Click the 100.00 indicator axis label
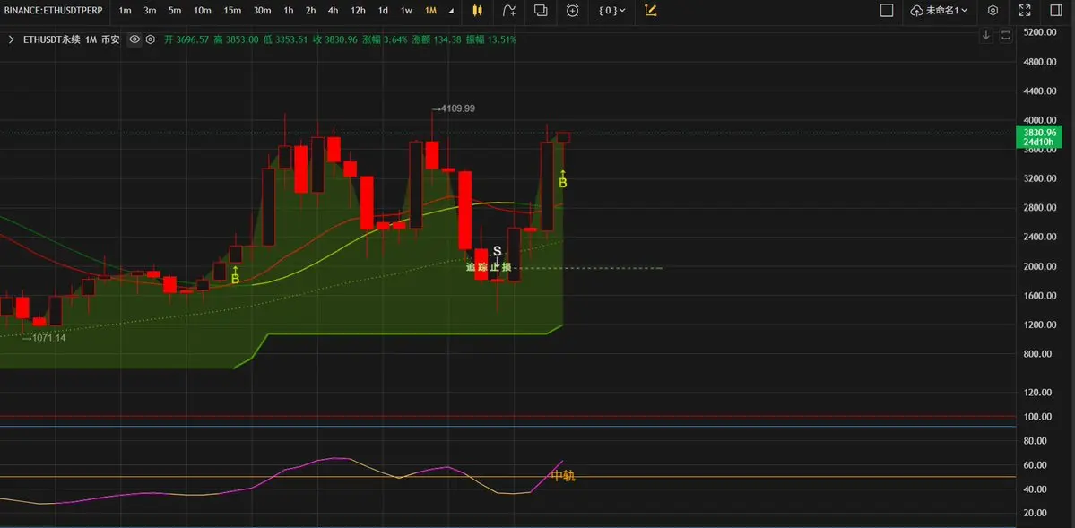 pyautogui.click(x=1039, y=416)
